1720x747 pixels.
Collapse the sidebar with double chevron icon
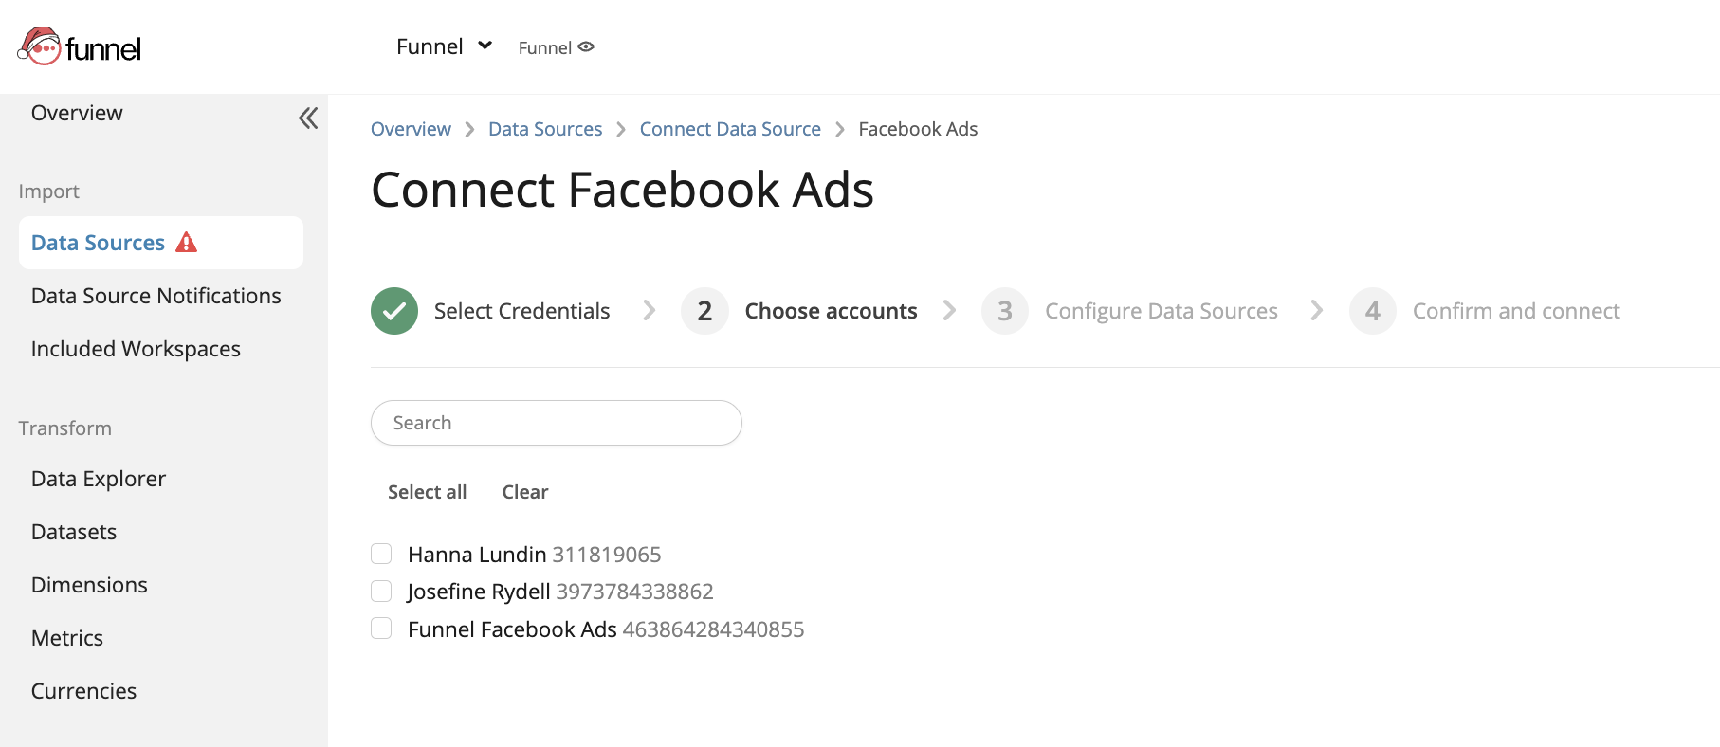click(308, 118)
